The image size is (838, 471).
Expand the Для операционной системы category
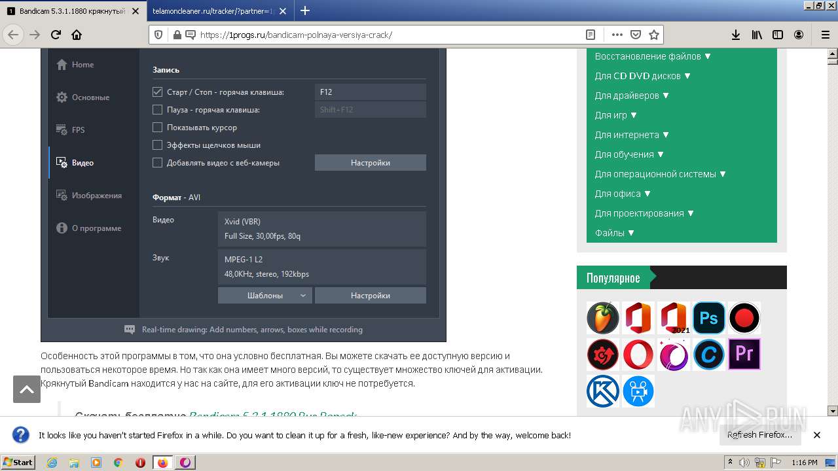[x=661, y=174]
